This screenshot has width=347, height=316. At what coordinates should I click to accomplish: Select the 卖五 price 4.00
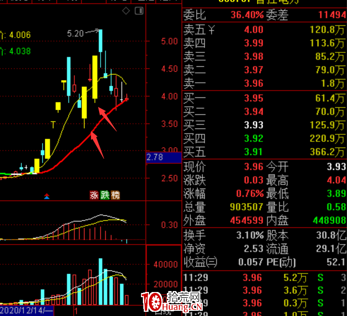tap(254, 30)
